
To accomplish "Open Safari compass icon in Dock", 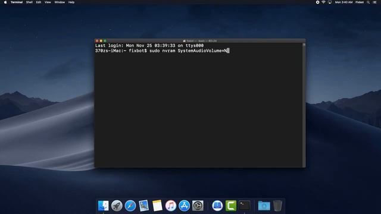I will (x=130, y=206).
